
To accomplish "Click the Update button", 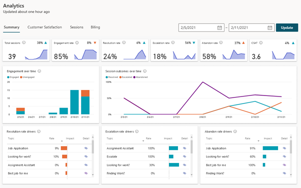I will 287,27.
